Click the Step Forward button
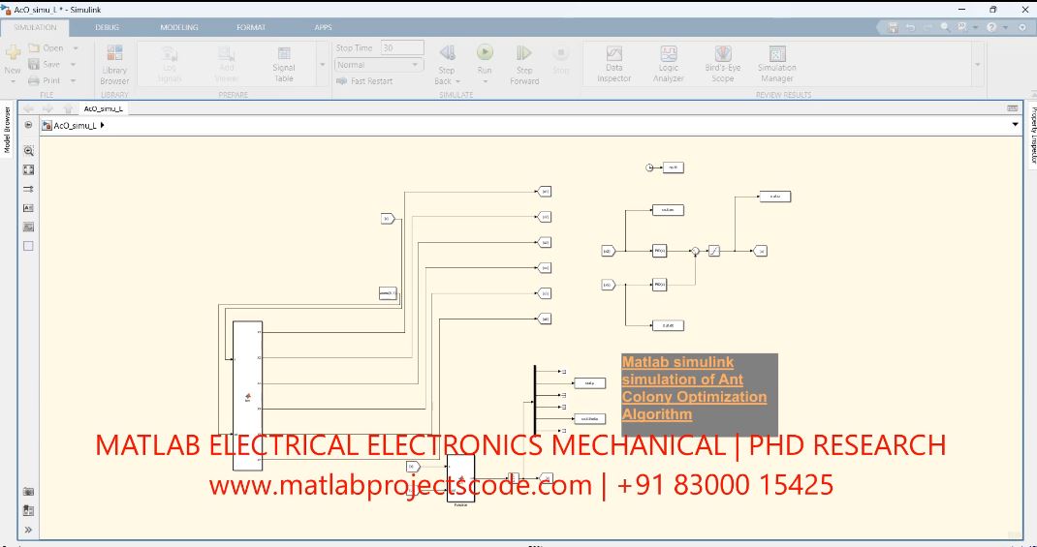This screenshot has height=547, width=1037. (524, 62)
